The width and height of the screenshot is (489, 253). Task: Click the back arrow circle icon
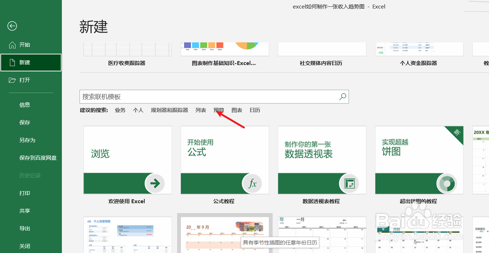coord(12,26)
